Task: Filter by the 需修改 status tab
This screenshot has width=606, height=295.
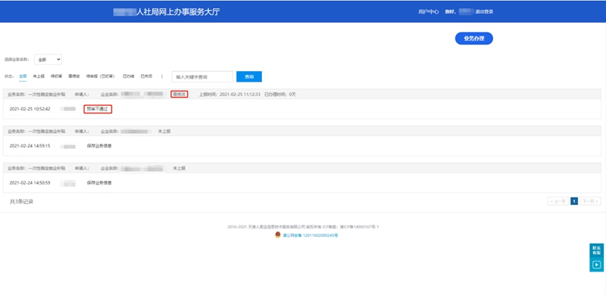Action: click(74, 76)
